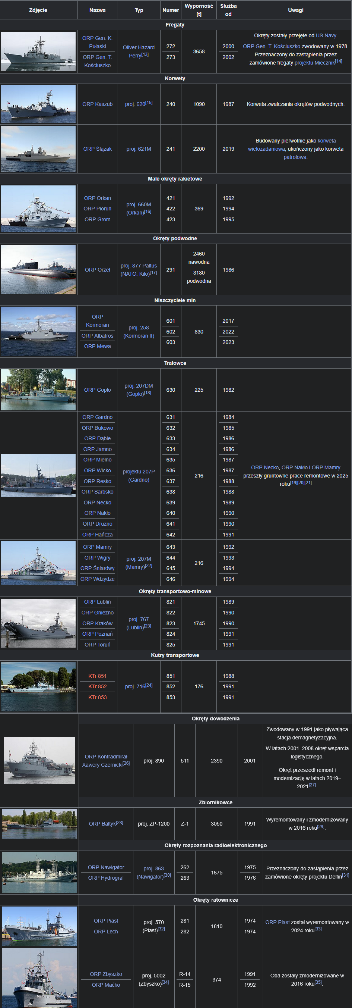Follow the proj. 767 (Lublin) link
The image size is (352, 1008).
click(139, 623)
